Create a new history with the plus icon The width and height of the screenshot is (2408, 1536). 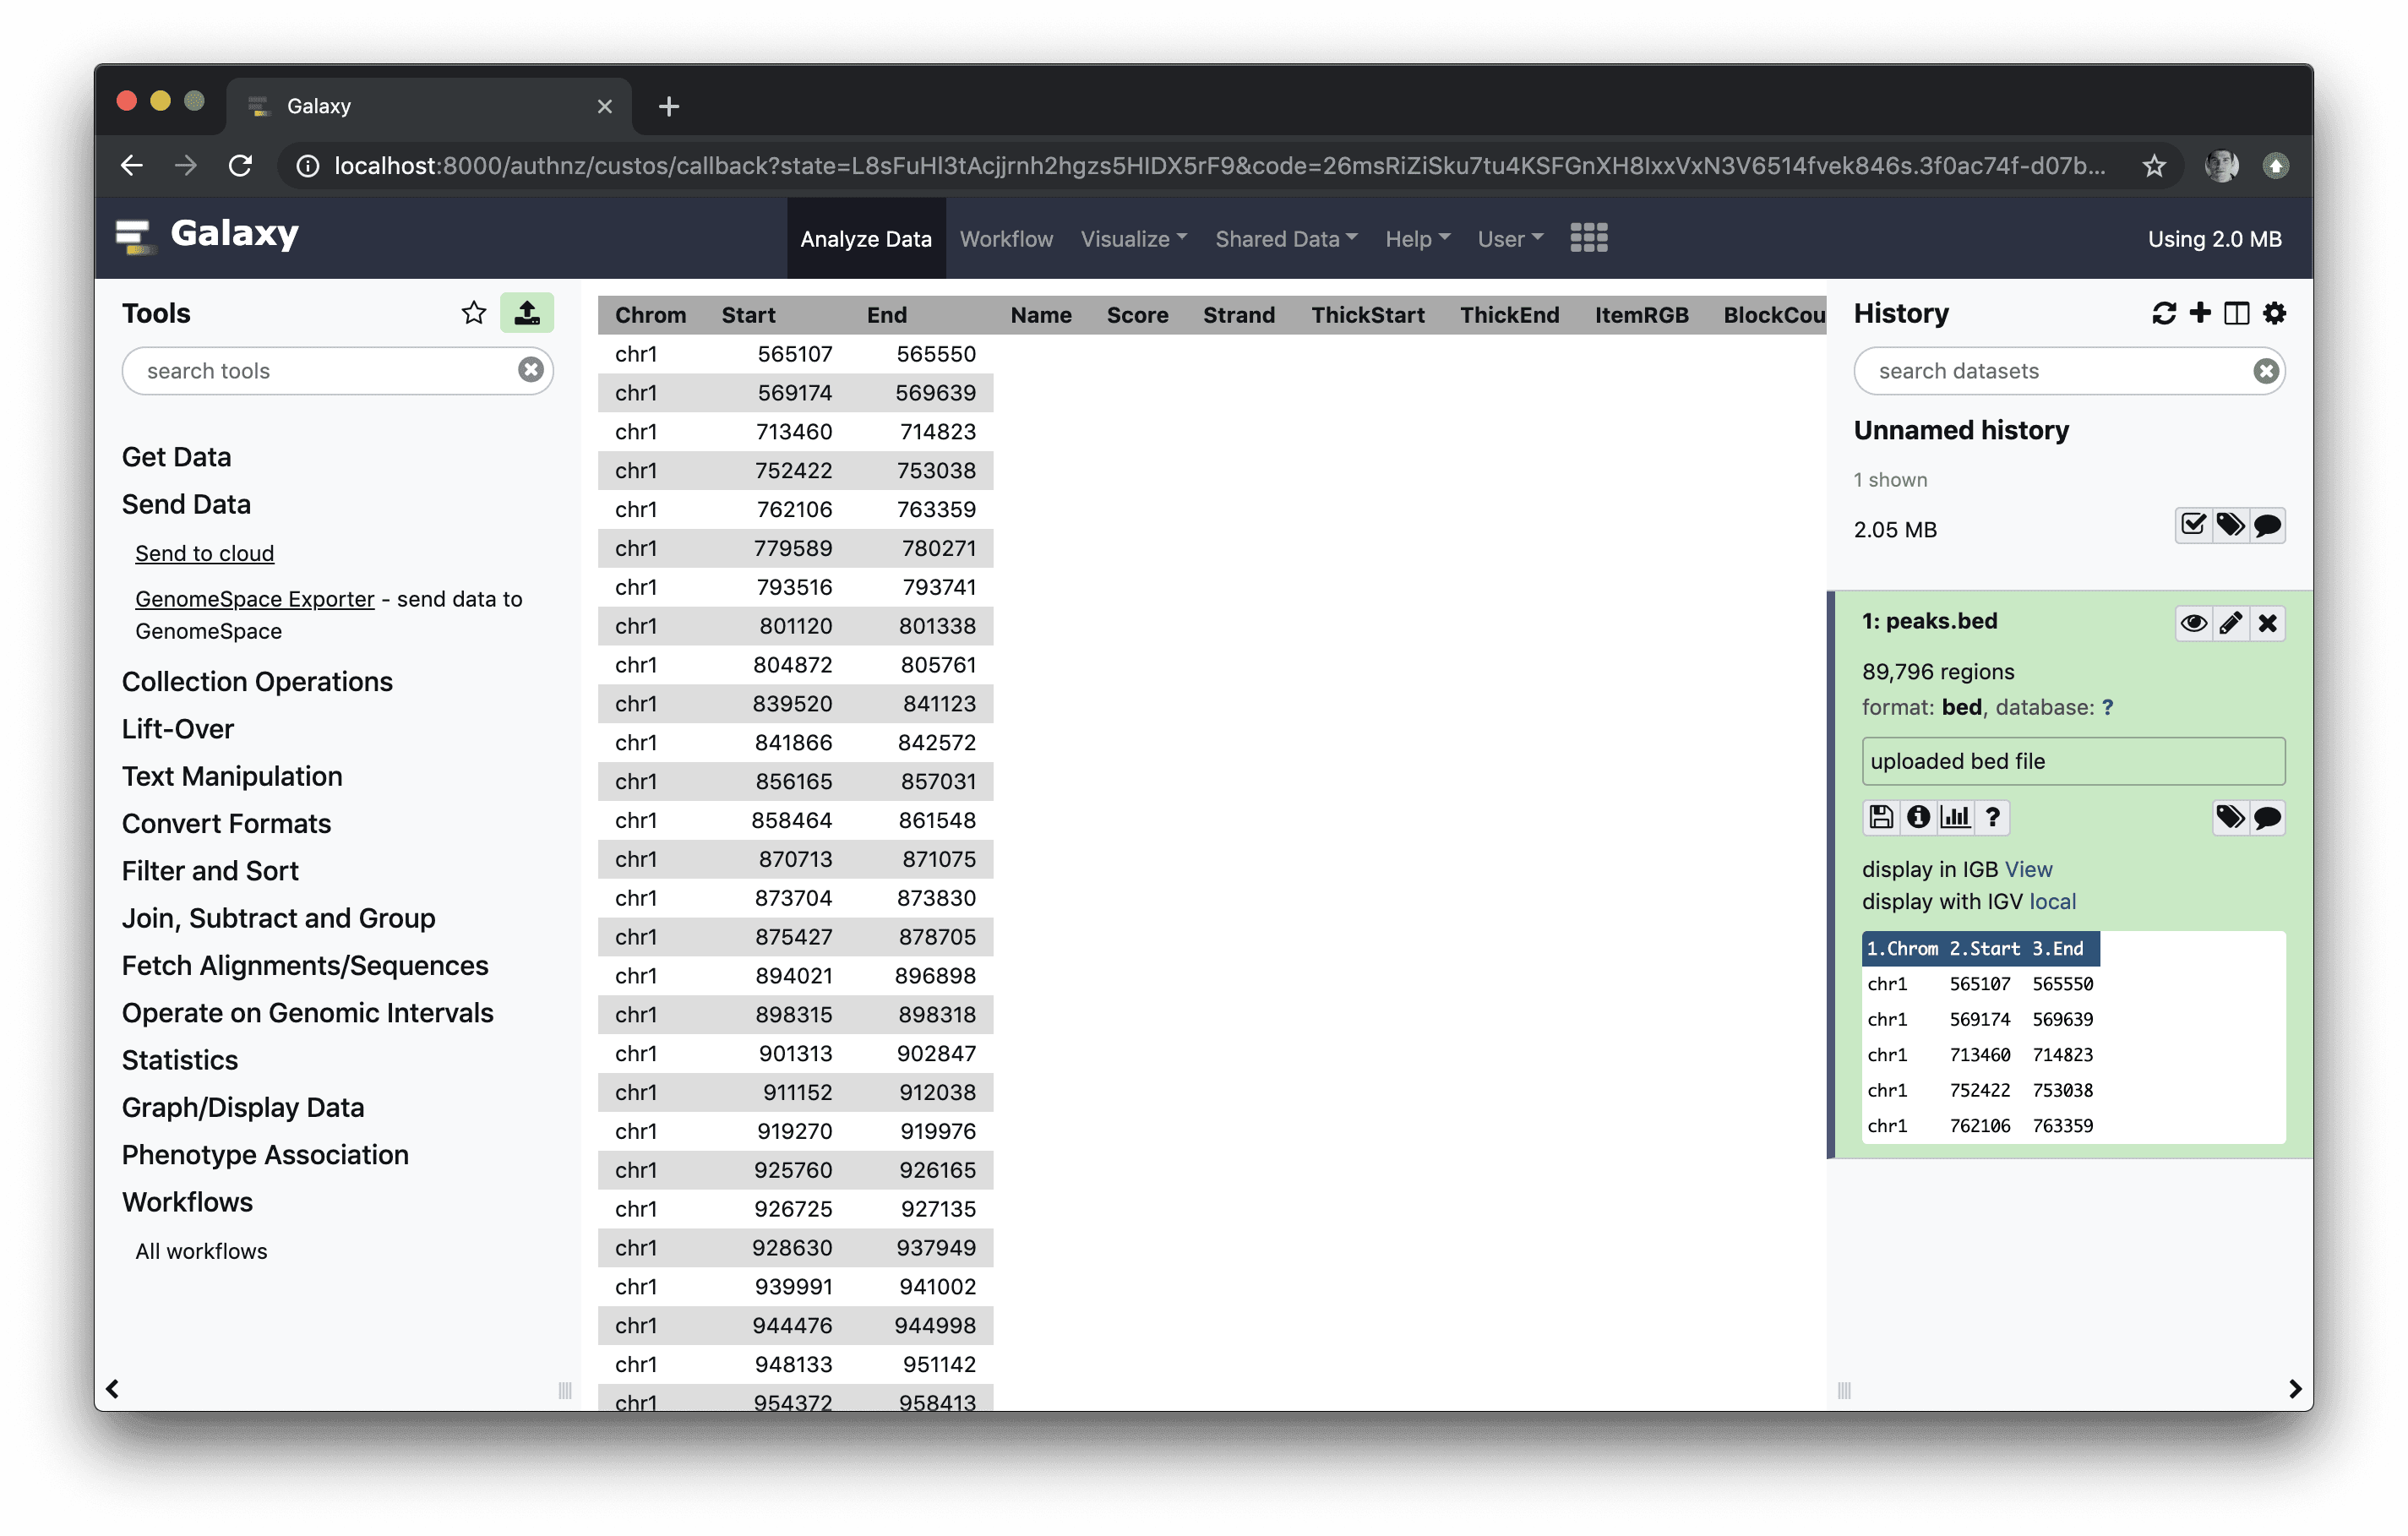click(2200, 313)
